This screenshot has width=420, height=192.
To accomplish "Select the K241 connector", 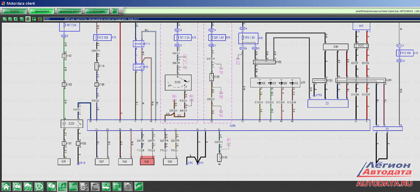I will coord(360,80).
